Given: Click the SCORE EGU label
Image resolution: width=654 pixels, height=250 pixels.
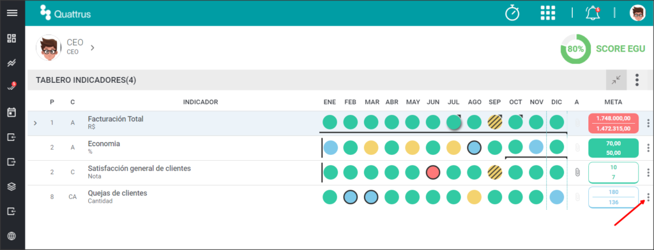Looking at the screenshot, I should click(x=621, y=48).
